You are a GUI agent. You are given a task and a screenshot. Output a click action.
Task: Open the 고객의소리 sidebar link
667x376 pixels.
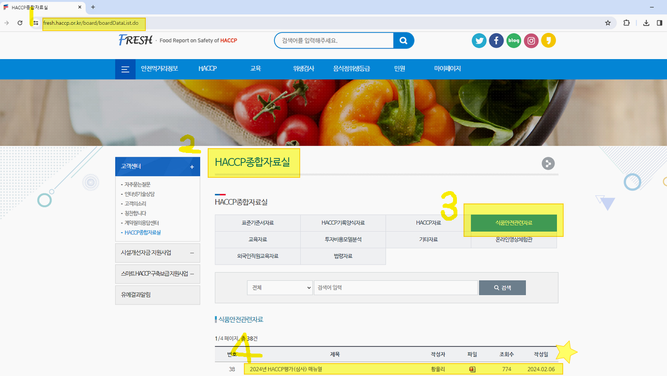pos(135,203)
